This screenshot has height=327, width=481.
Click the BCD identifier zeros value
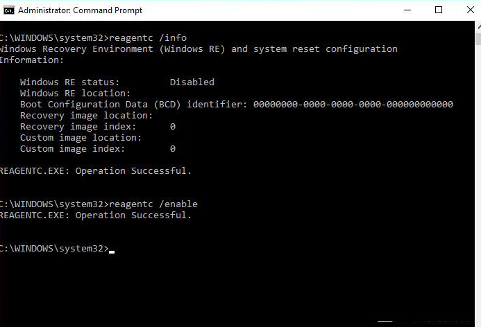353,104
